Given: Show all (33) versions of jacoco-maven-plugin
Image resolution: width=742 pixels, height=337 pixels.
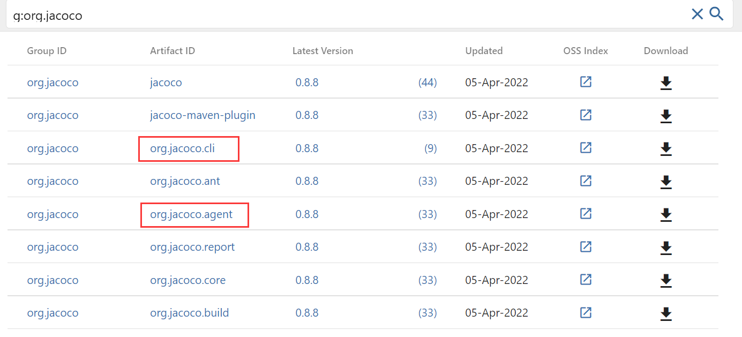Looking at the screenshot, I should [428, 115].
